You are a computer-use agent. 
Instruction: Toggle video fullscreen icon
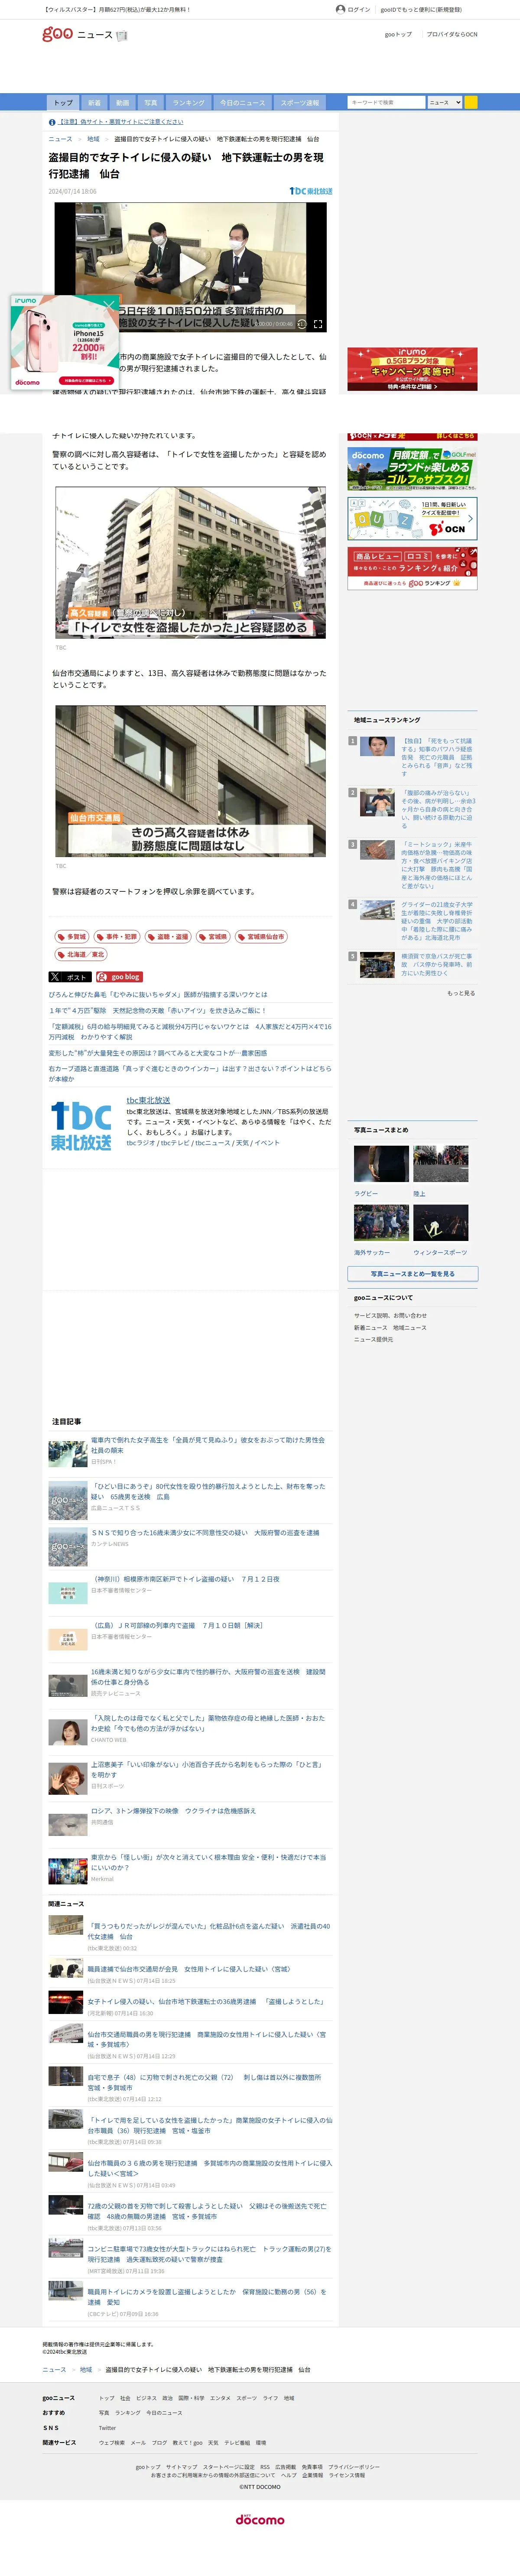tap(318, 324)
